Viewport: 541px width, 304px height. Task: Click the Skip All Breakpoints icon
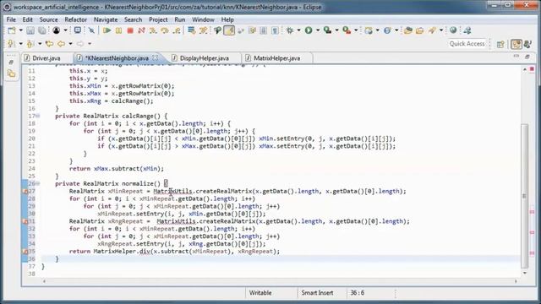click(91, 30)
